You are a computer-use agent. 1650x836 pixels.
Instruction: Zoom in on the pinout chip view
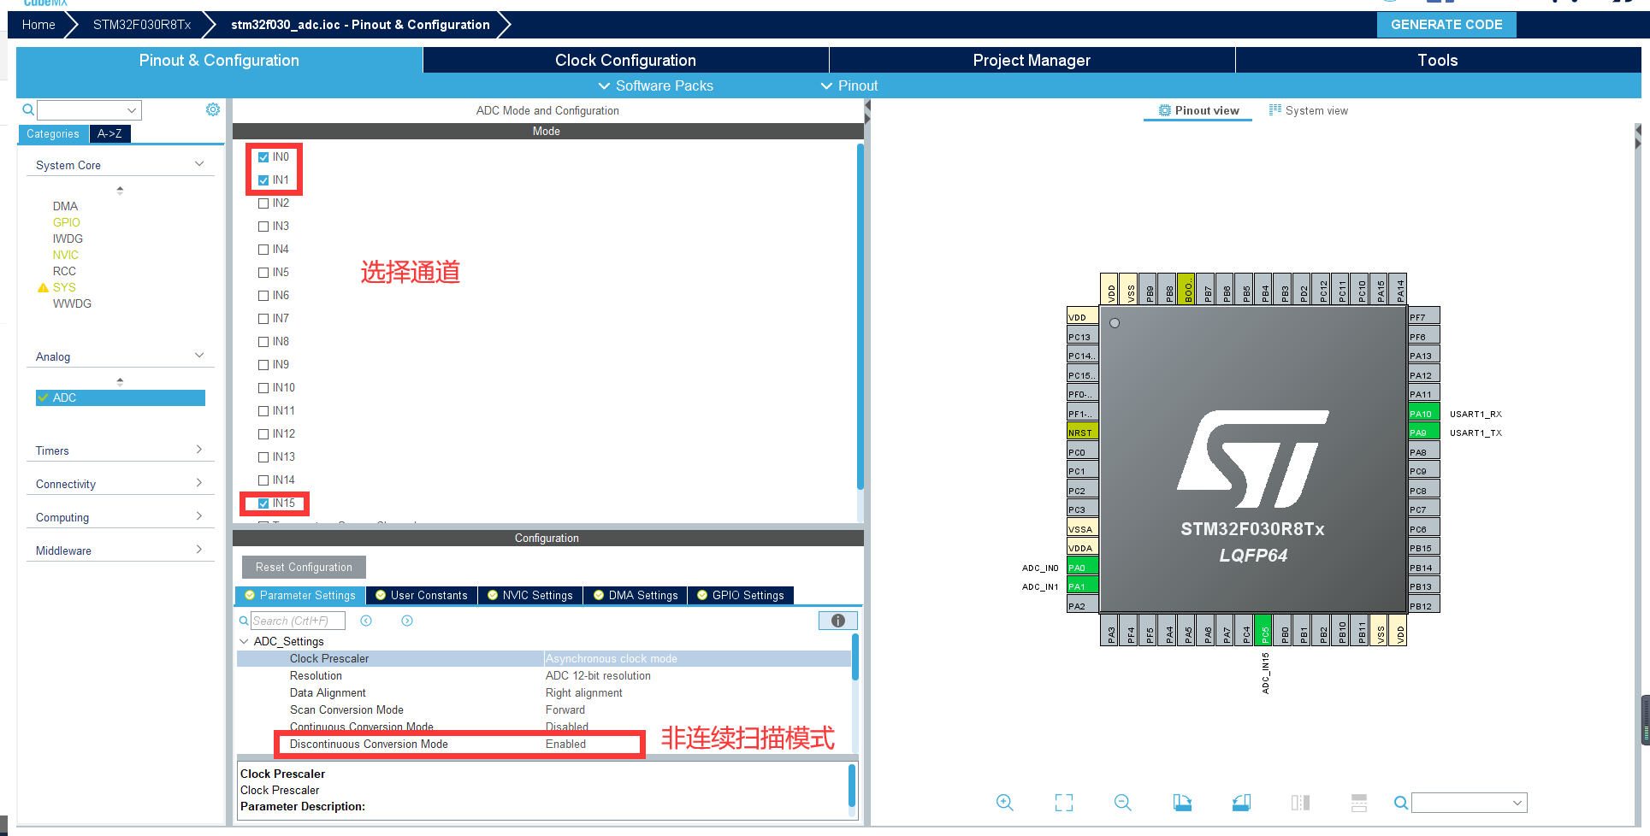[1004, 802]
